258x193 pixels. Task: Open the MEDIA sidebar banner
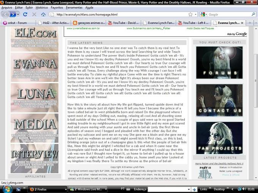click(x=35, y=128)
